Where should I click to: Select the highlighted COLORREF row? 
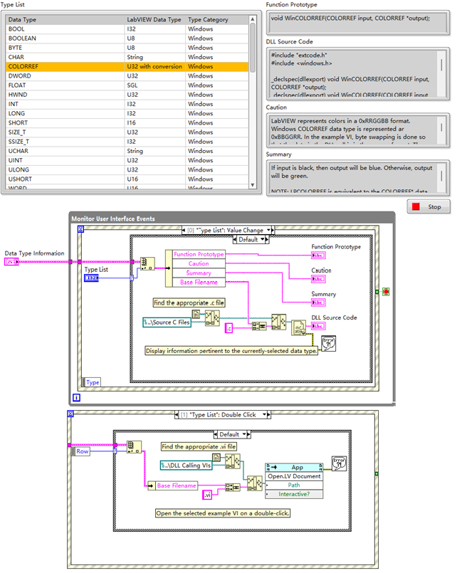(127, 66)
